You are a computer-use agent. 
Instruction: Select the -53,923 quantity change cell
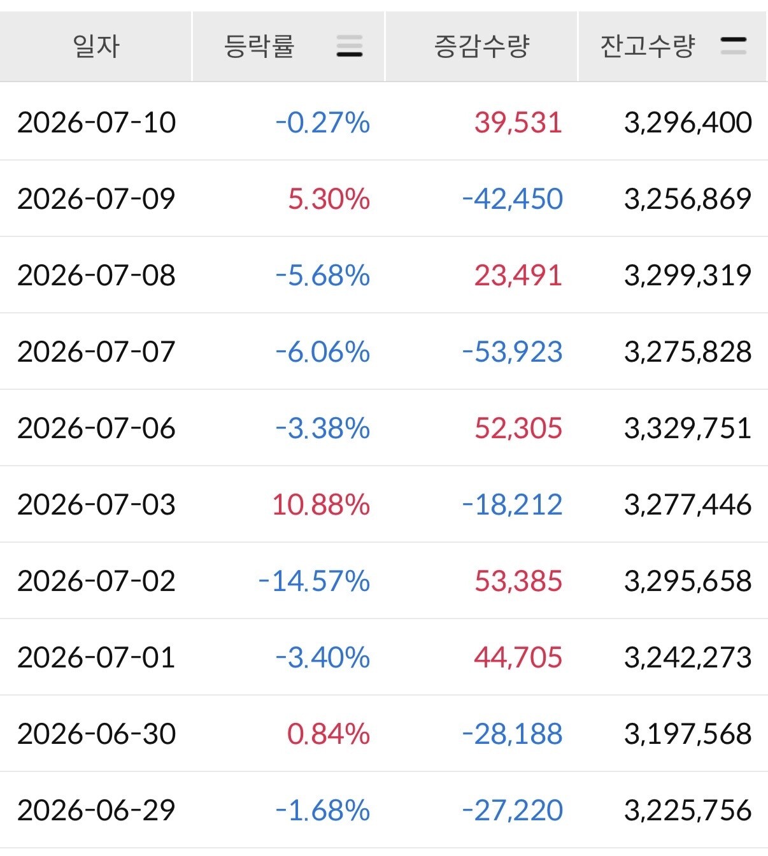tap(512, 352)
